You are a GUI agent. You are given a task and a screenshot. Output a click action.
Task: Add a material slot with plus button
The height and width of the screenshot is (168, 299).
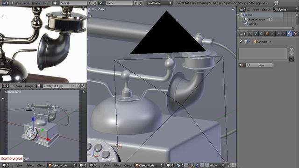coord(292,50)
